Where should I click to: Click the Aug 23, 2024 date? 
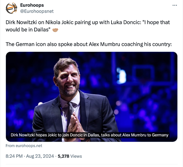(40, 156)
